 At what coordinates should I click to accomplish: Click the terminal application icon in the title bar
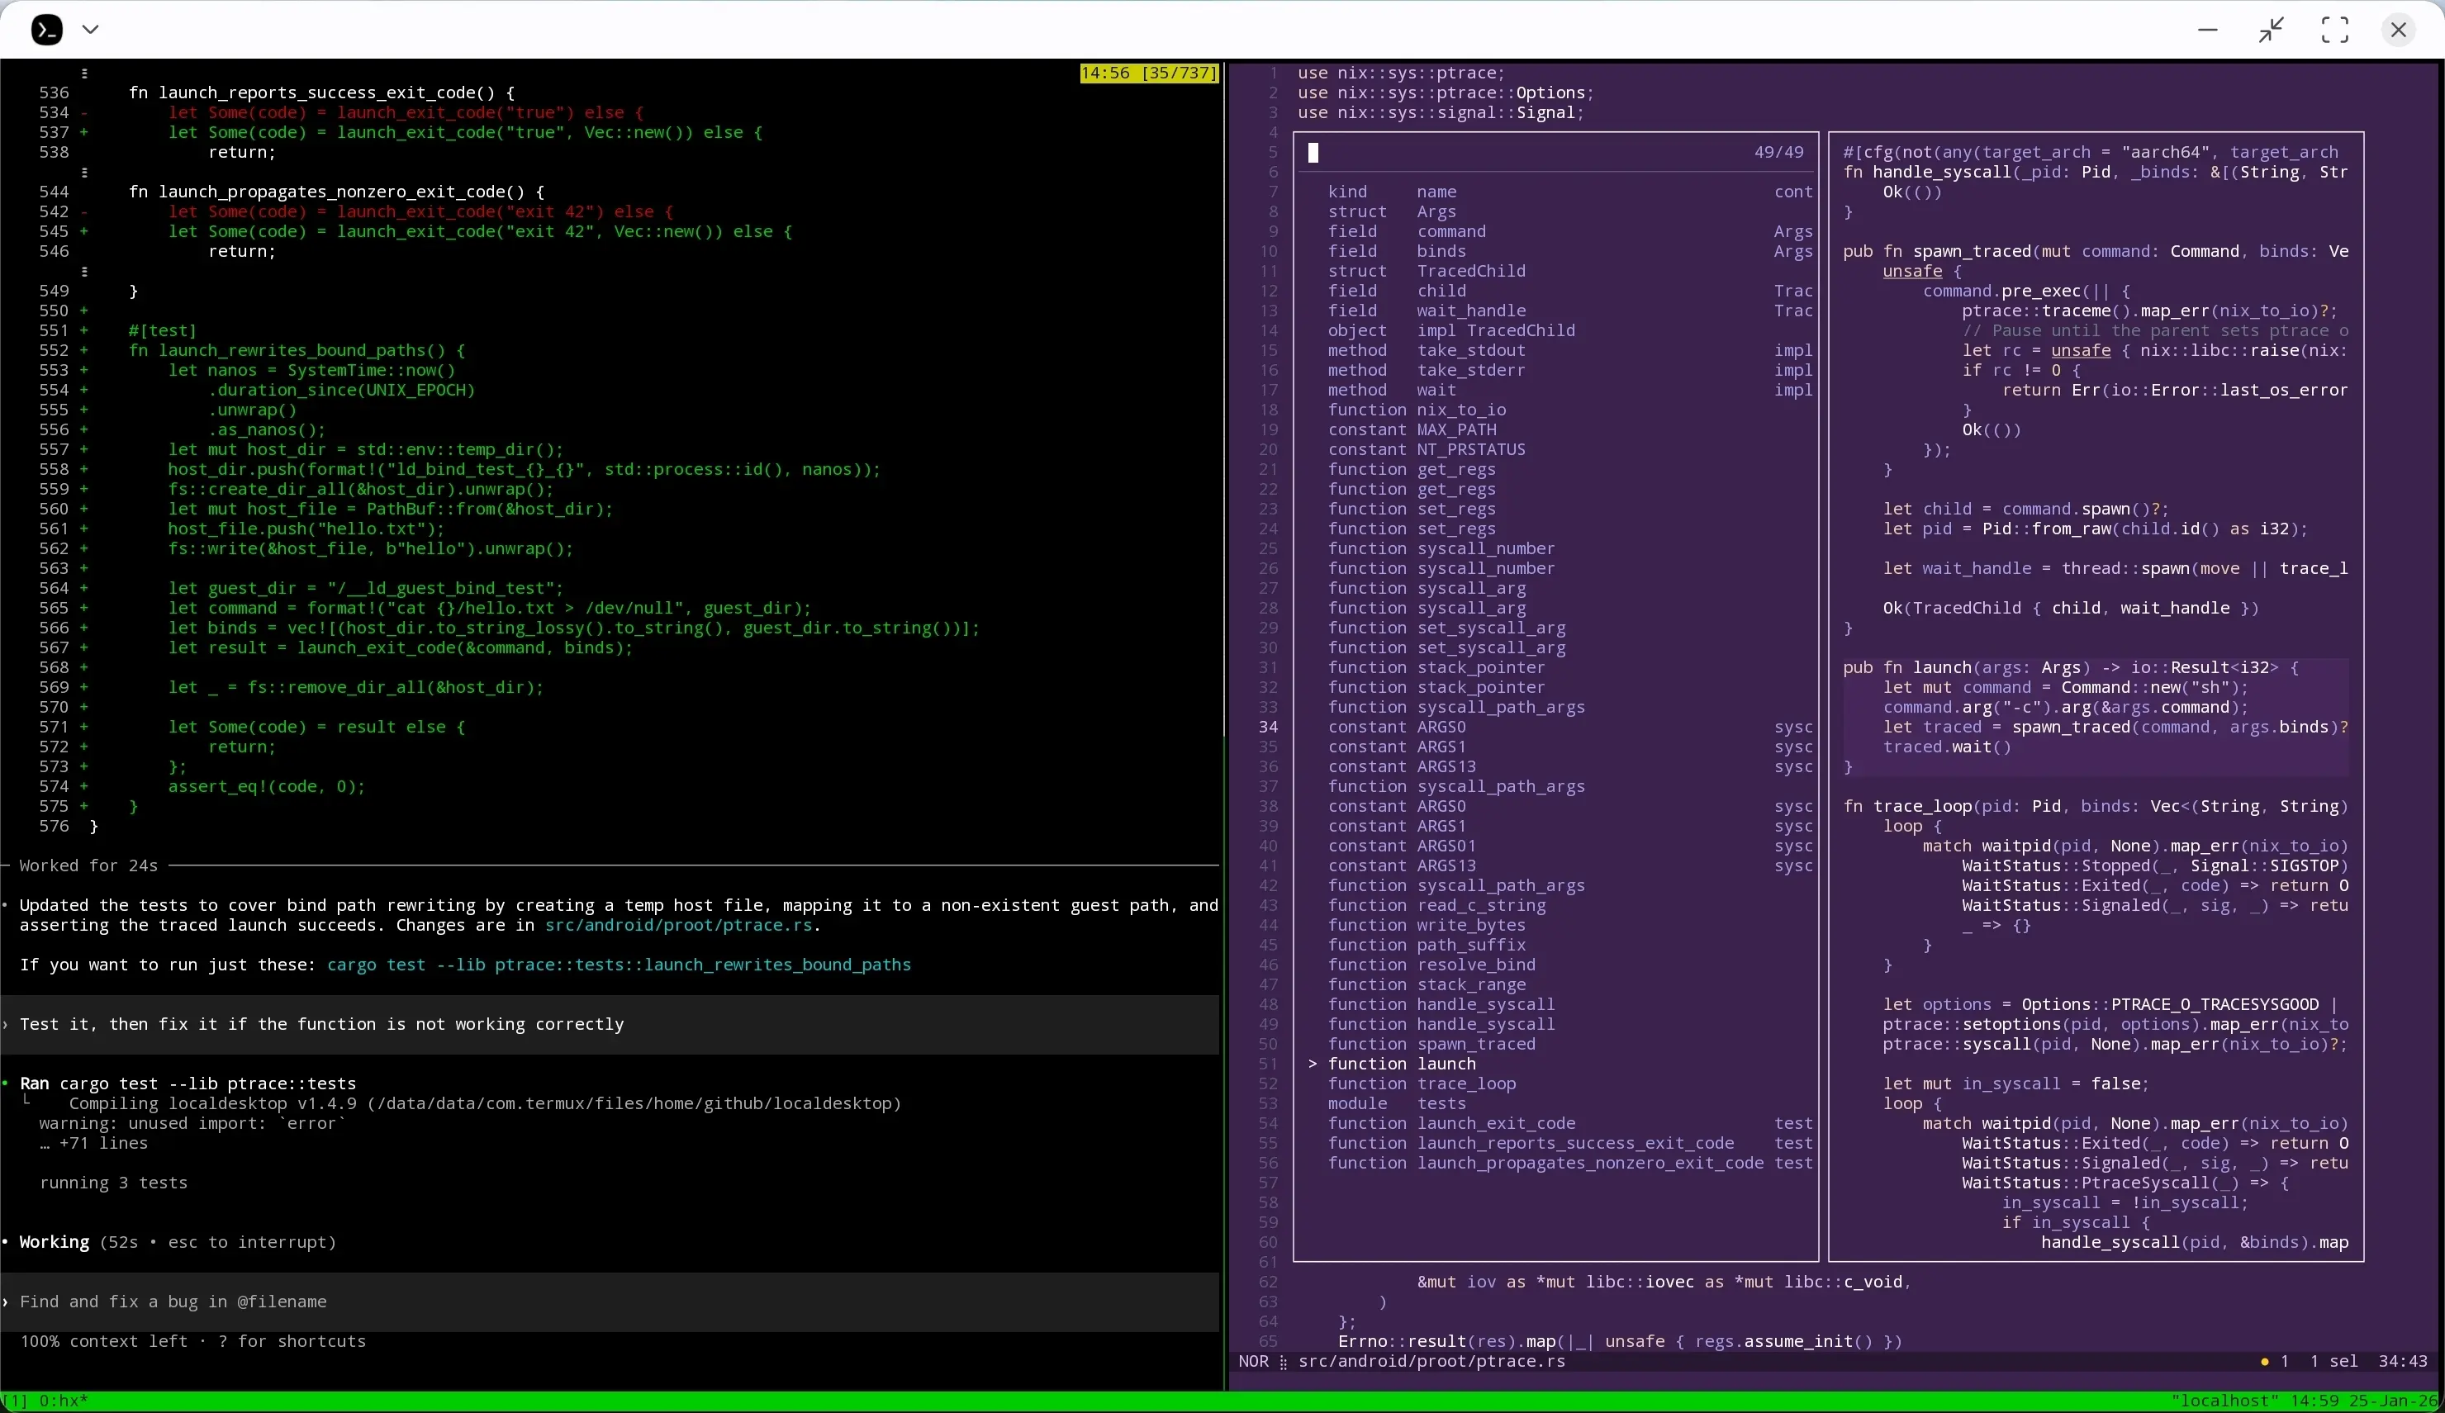click(45, 29)
